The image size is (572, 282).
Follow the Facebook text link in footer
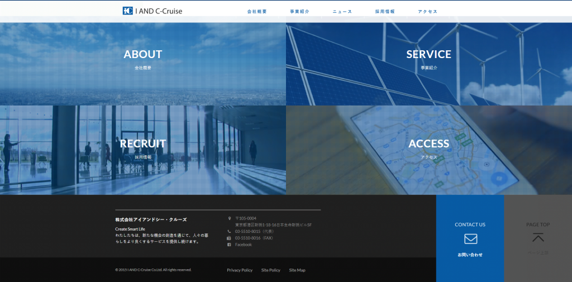click(244, 245)
